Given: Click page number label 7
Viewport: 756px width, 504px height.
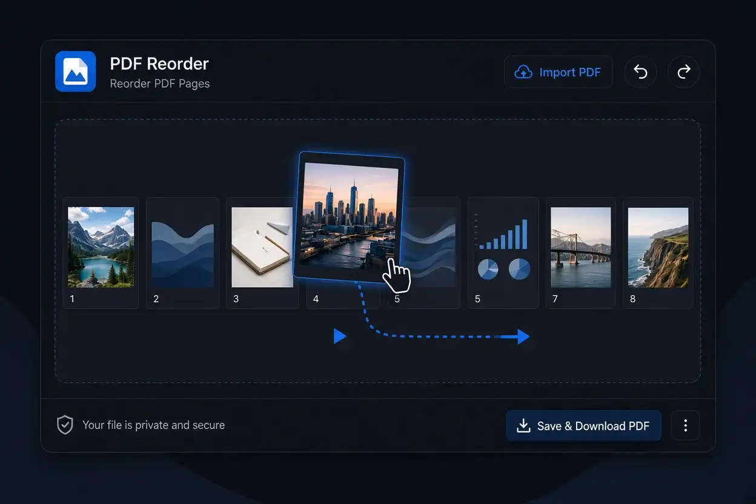Looking at the screenshot, I should [555, 299].
